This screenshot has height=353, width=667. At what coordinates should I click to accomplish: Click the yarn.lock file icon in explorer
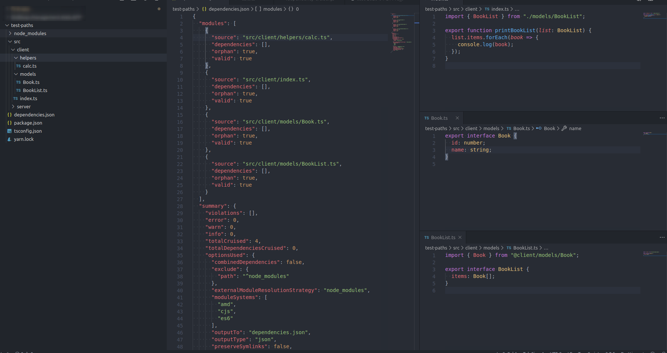pos(9,139)
